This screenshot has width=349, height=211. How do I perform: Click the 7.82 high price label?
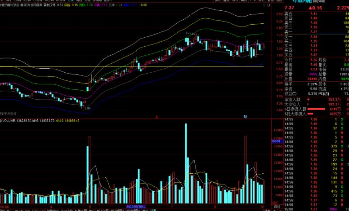tap(192, 34)
